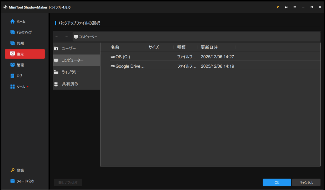Click the 登録 registration key item

point(20,170)
